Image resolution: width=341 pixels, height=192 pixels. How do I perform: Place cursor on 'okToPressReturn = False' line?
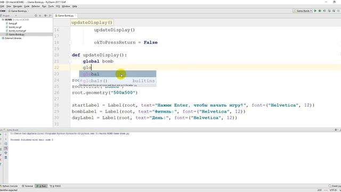126,43
